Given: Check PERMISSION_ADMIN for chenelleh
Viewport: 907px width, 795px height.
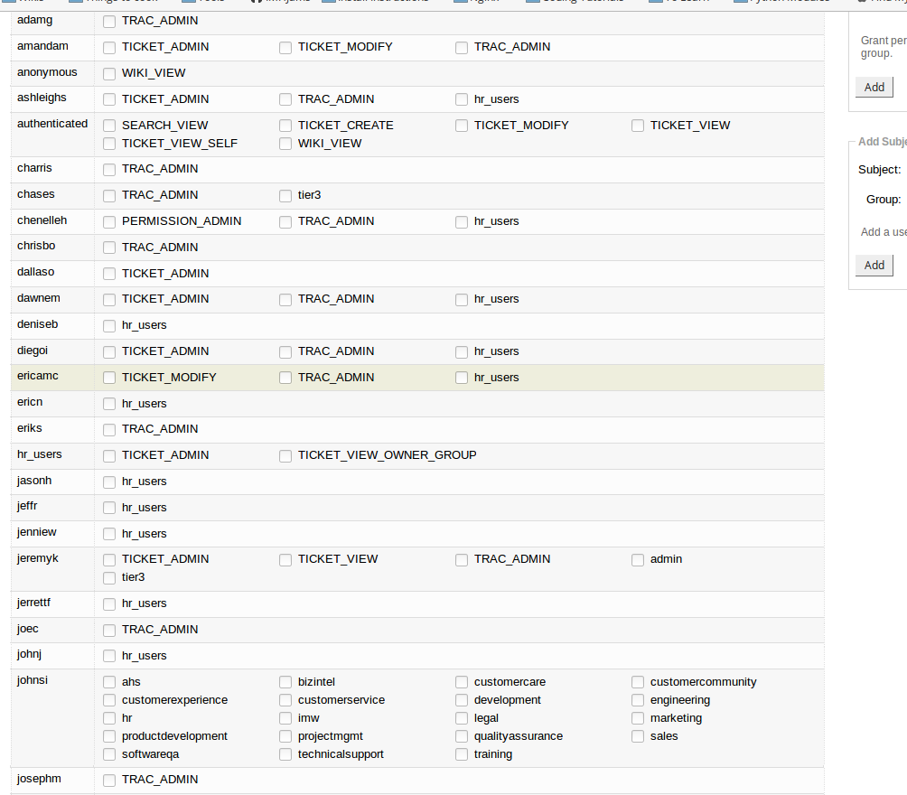Looking at the screenshot, I should (x=109, y=221).
